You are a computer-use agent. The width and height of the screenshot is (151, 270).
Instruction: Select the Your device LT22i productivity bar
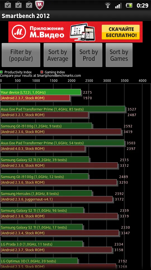click(x=40, y=92)
